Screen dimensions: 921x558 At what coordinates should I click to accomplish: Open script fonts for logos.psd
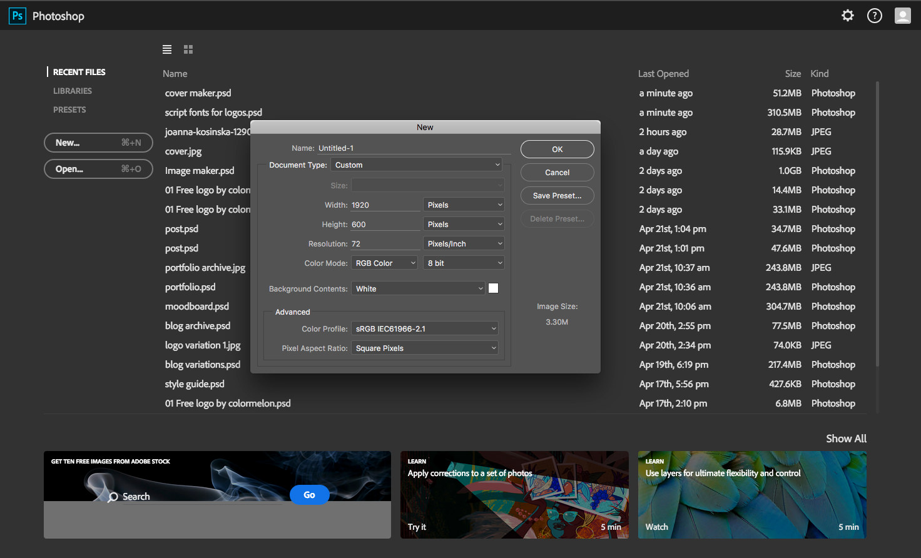tap(213, 113)
